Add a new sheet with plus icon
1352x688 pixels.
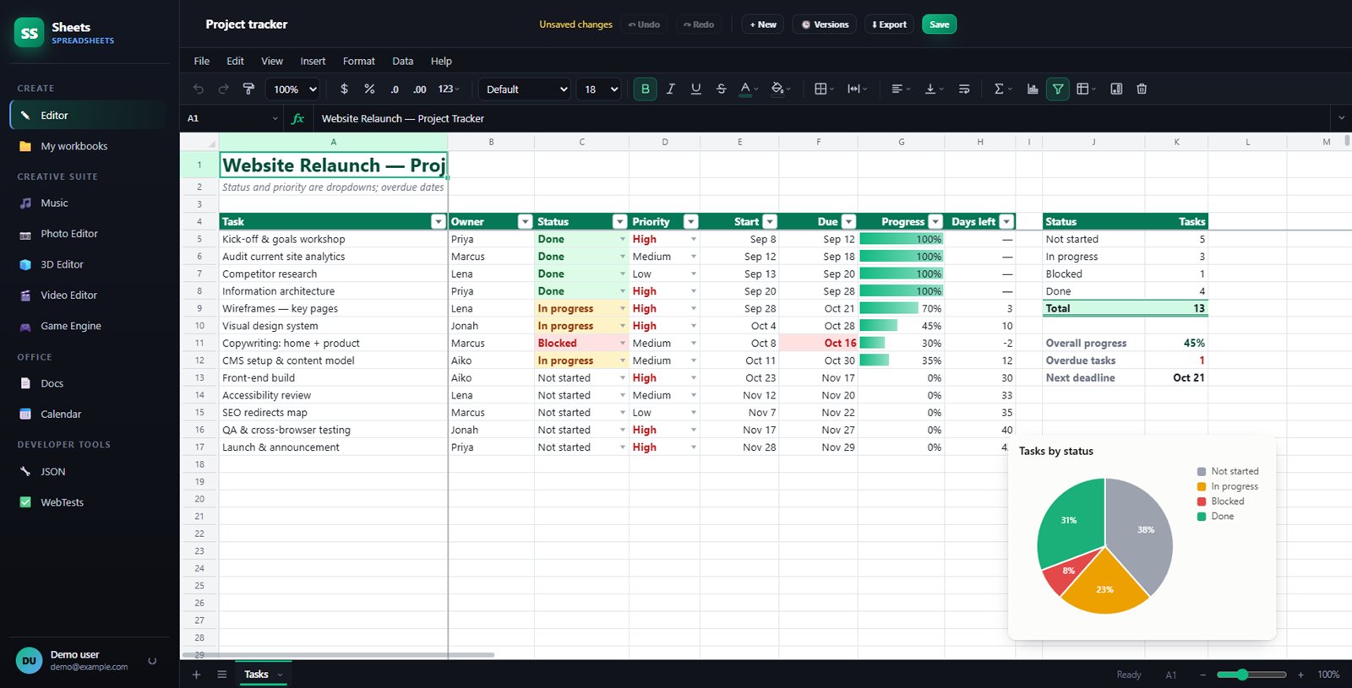196,674
